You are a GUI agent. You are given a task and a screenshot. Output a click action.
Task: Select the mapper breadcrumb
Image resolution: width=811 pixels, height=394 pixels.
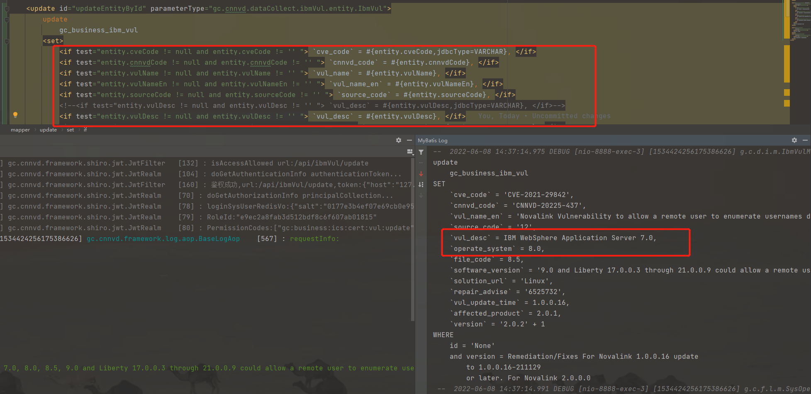pos(20,130)
